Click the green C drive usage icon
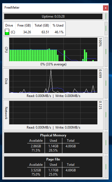 coord(7,32)
